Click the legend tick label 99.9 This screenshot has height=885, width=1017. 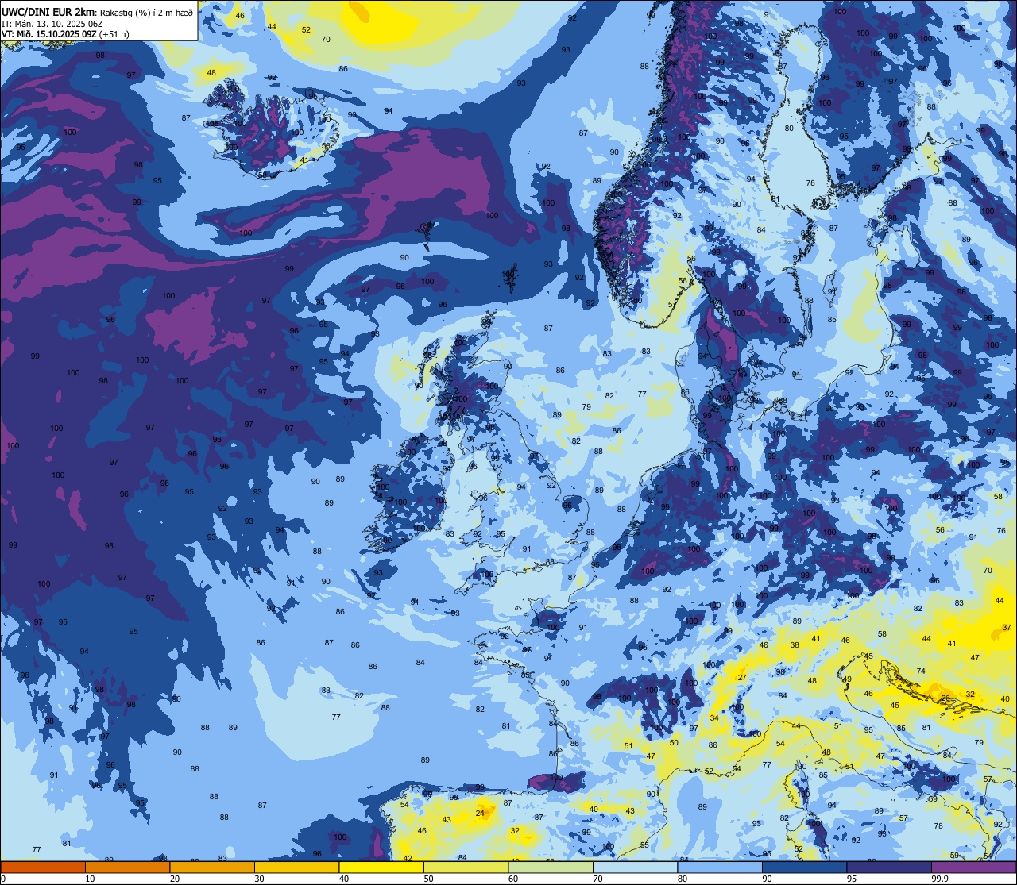(941, 879)
